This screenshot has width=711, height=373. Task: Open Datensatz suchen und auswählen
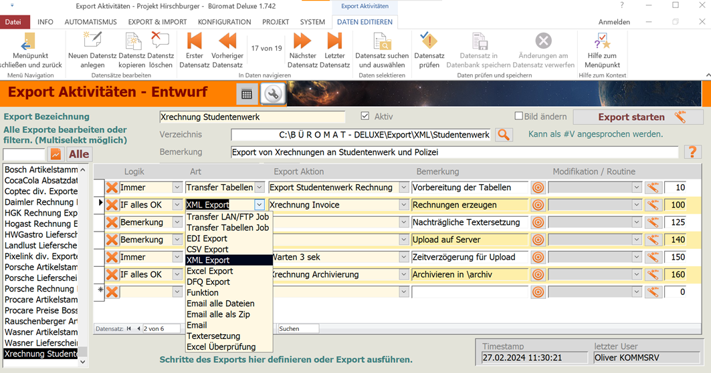coord(382,43)
